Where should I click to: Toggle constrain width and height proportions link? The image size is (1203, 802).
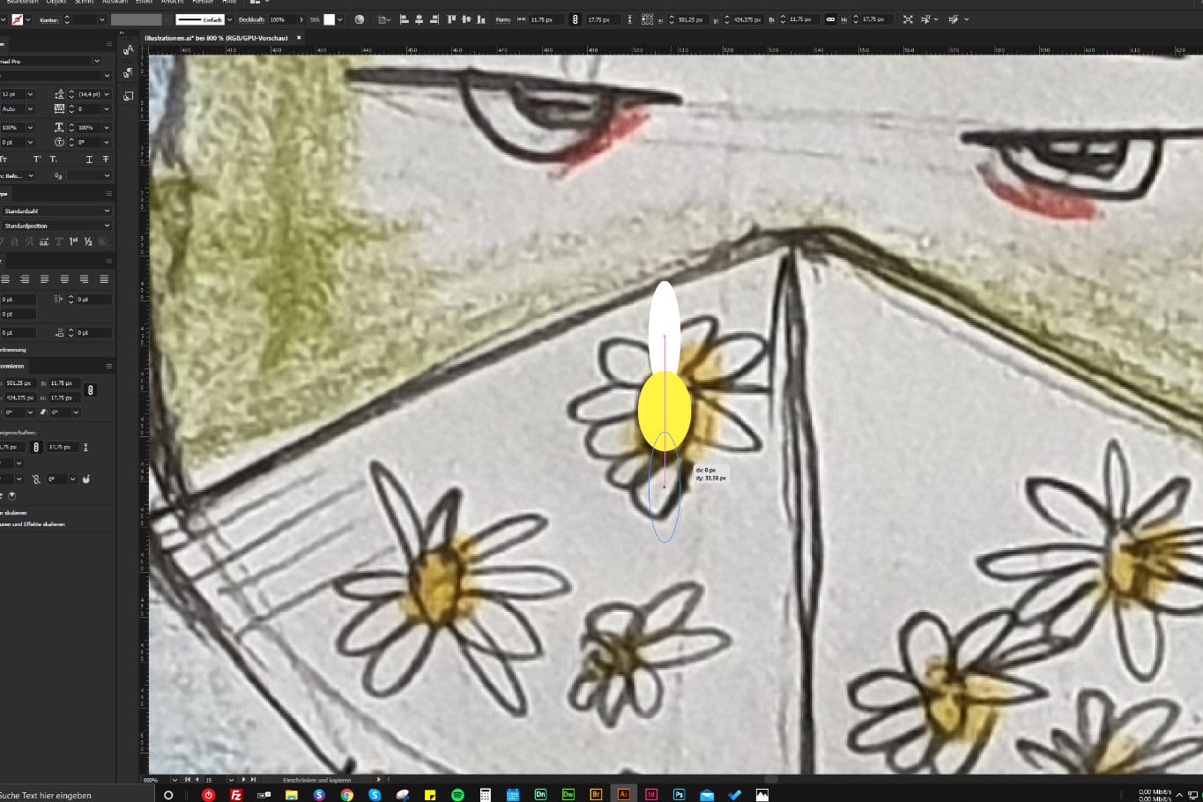(830, 19)
